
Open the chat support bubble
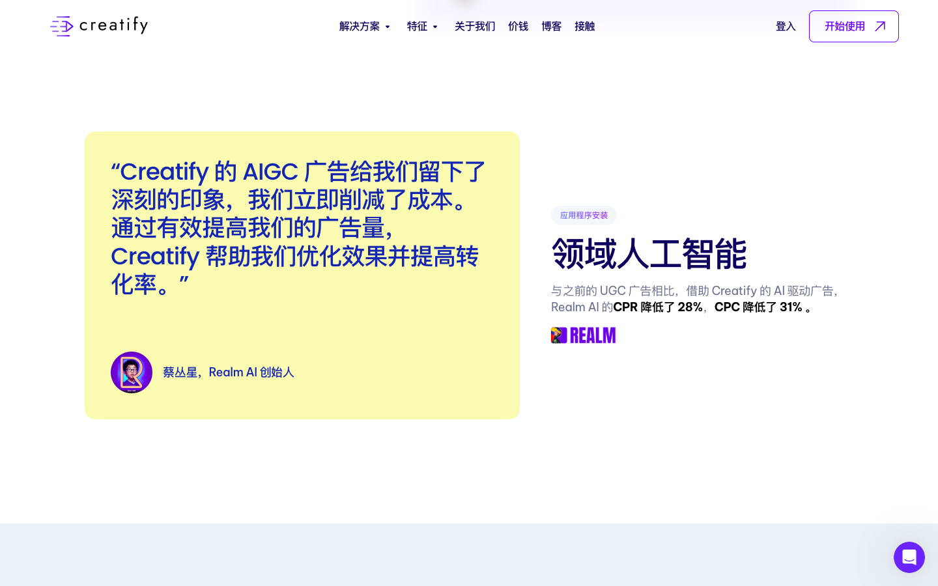coord(909,557)
